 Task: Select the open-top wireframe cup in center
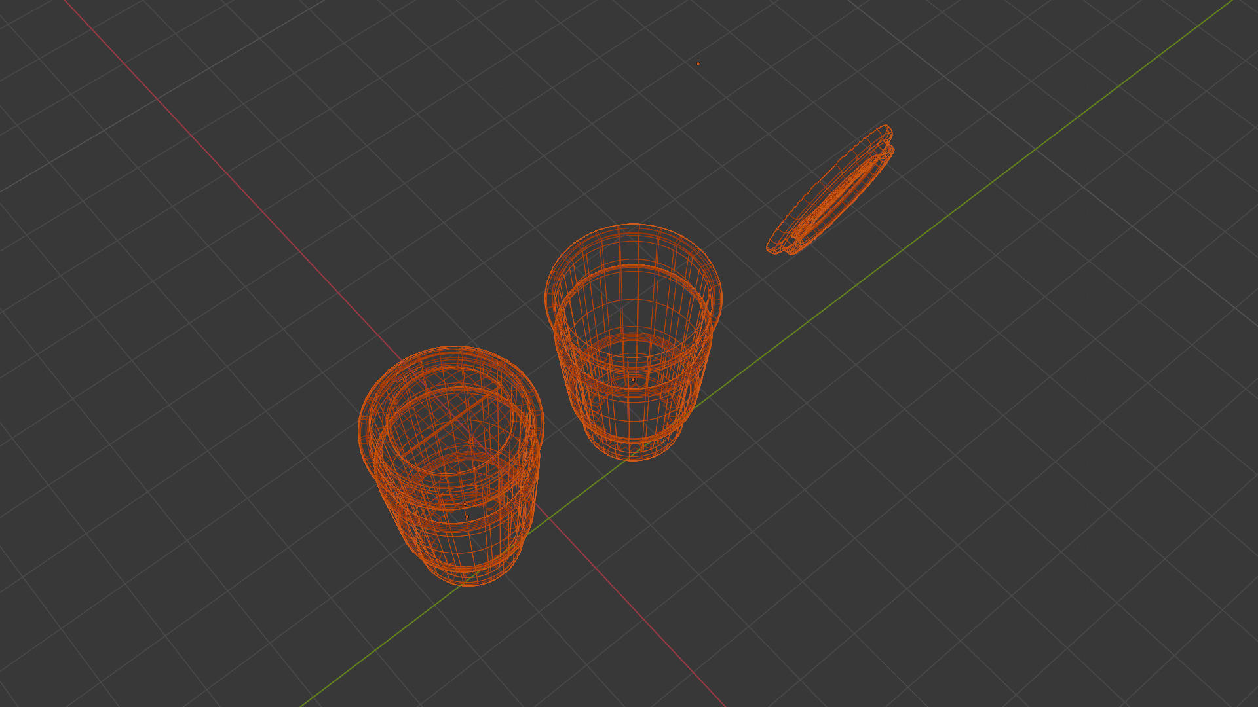[634, 342]
